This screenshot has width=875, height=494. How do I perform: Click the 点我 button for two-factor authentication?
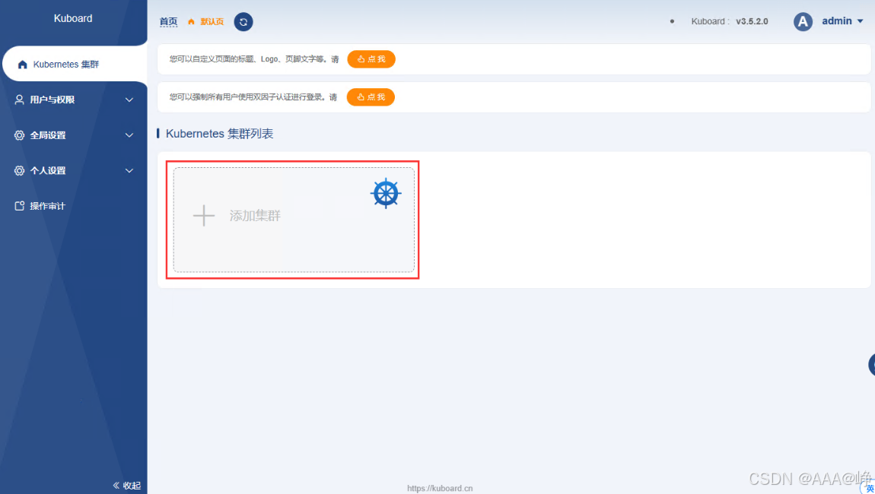371,97
